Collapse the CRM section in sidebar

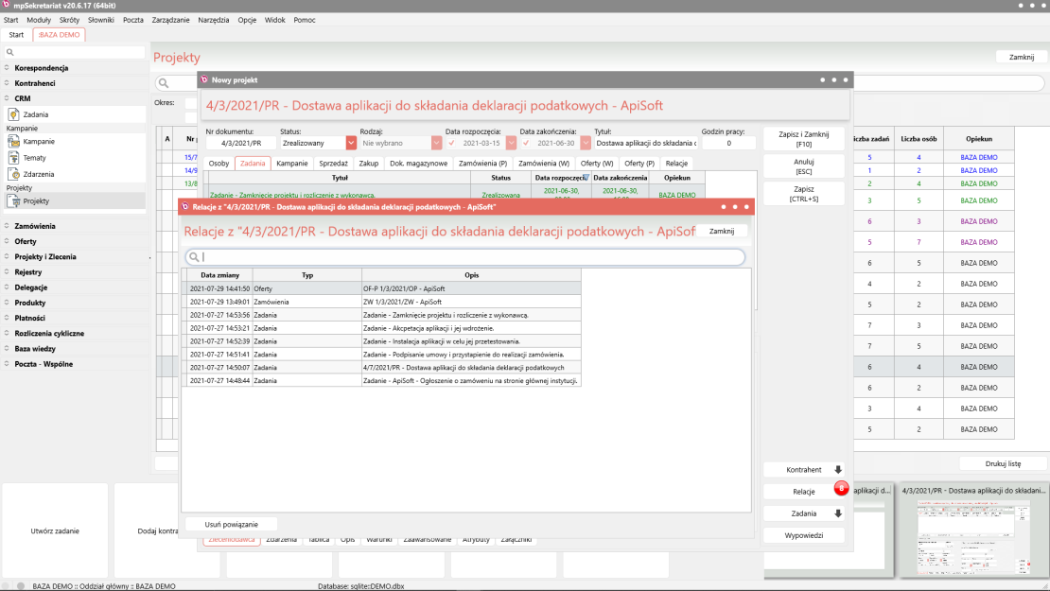[x=7, y=98]
